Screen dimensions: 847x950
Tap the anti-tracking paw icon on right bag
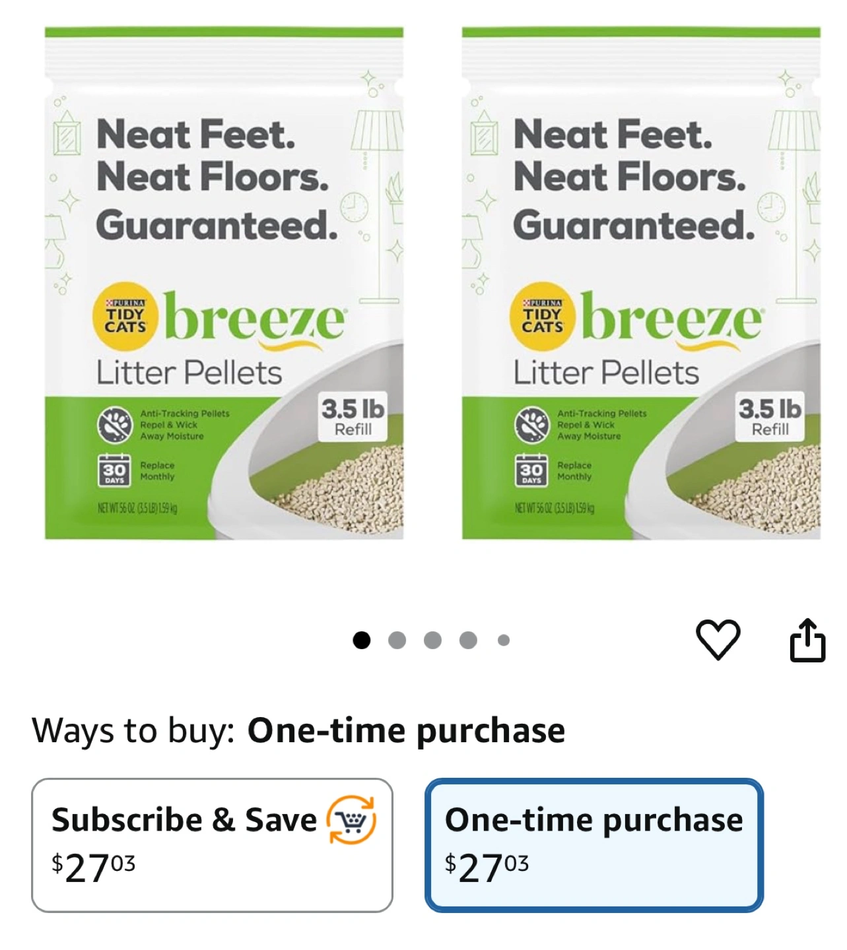pyautogui.click(x=531, y=424)
